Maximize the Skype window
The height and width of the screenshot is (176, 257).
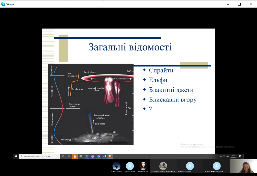click(x=239, y=4)
